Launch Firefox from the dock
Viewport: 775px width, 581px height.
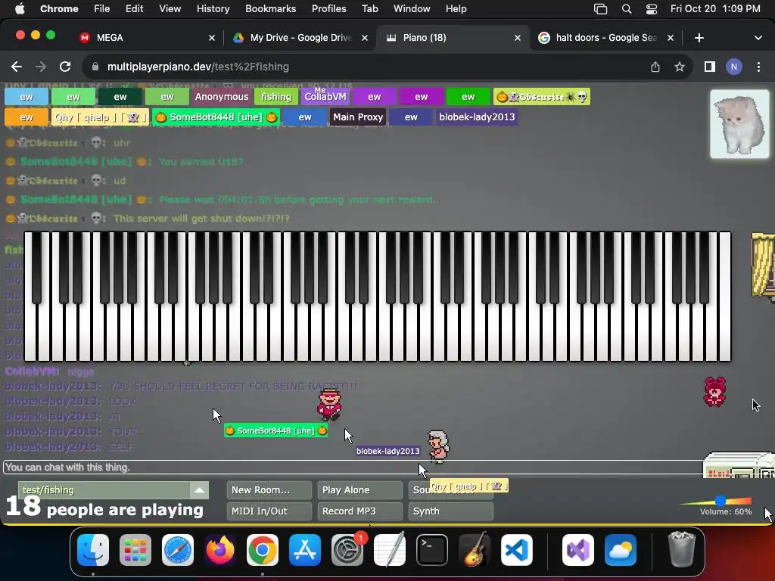pyautogui.click(x=220, y=550)
